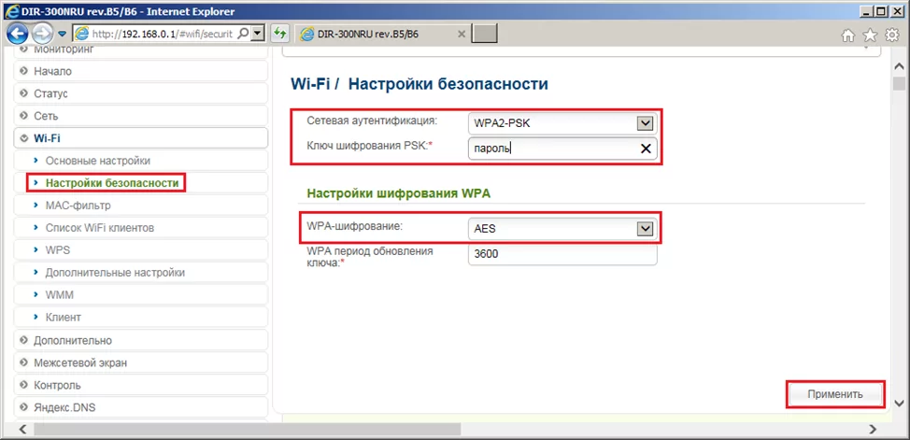Expand the Сеть menu section
The image size is (910, 440).
(x=141, y=116)
